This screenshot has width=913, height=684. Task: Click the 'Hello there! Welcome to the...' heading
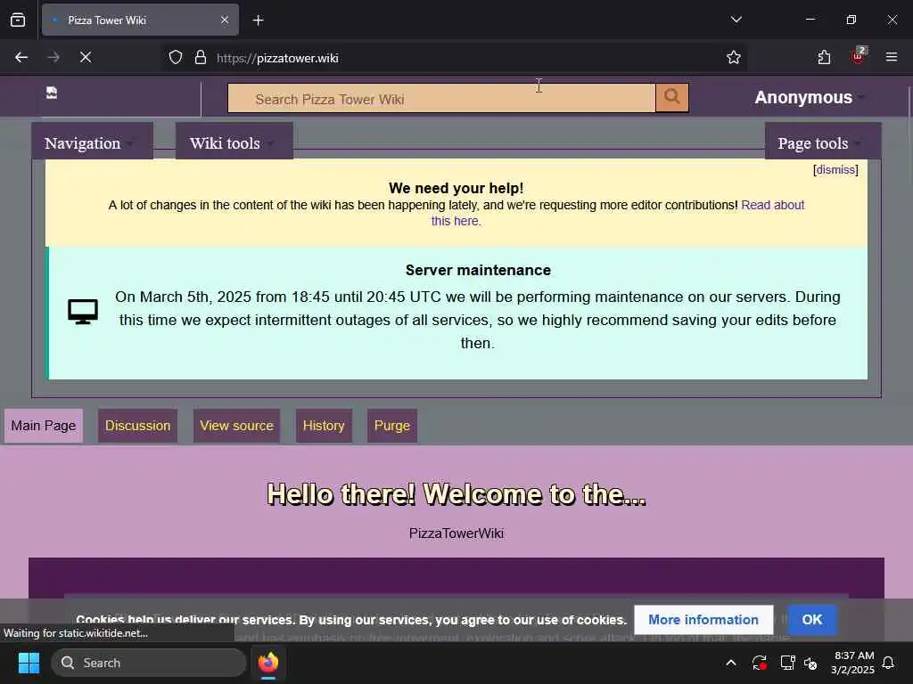click(x=456, y=494)
